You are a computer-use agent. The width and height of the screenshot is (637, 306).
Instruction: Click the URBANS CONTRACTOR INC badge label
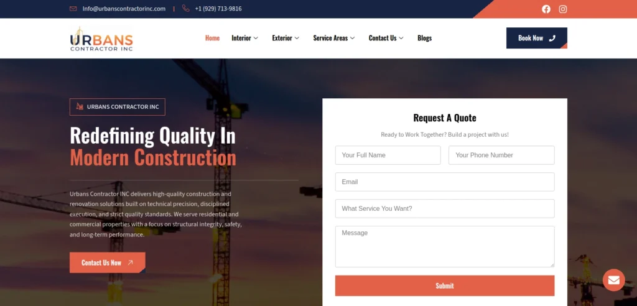tap(123, 107)
